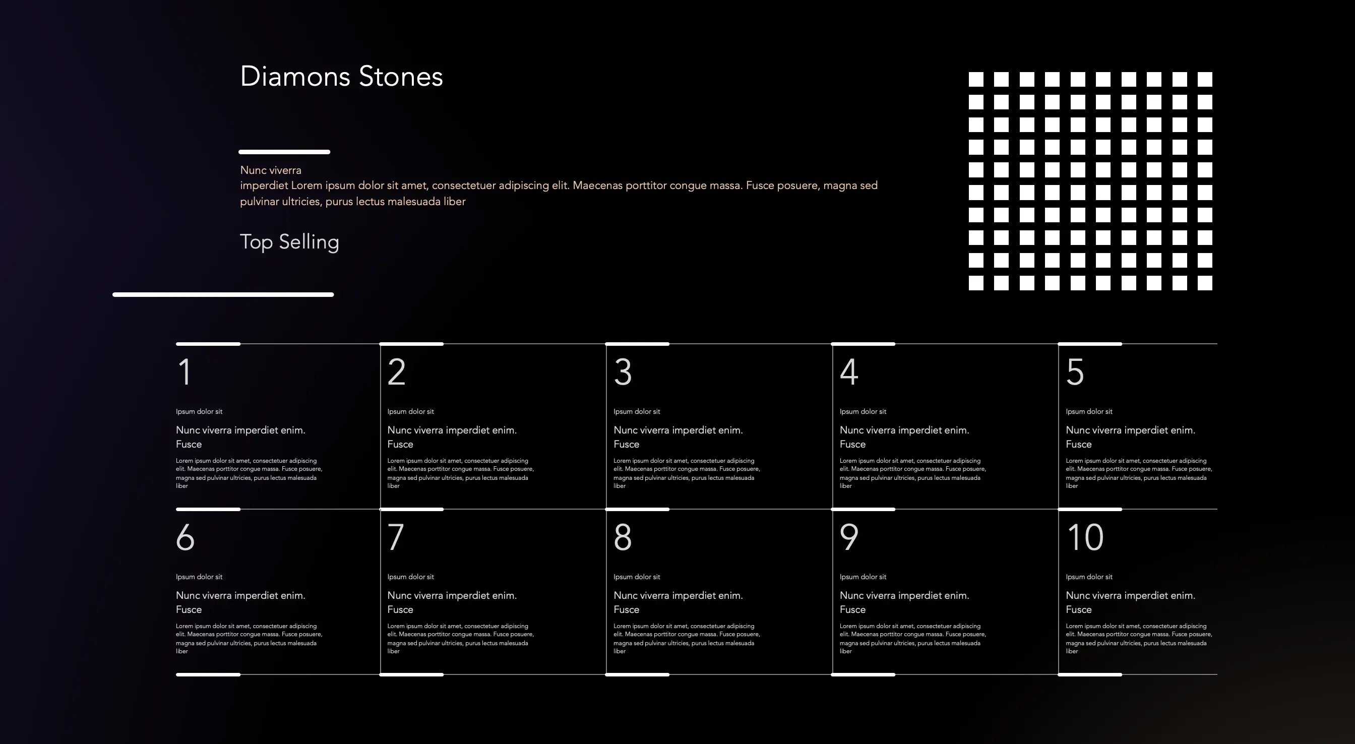Image resolution: width=1355 pixels, height=744 pixels.
Task: Click the intro paragraph starting "Nunc viverra"
Action: pyautogui.click(x=558, y=185)
